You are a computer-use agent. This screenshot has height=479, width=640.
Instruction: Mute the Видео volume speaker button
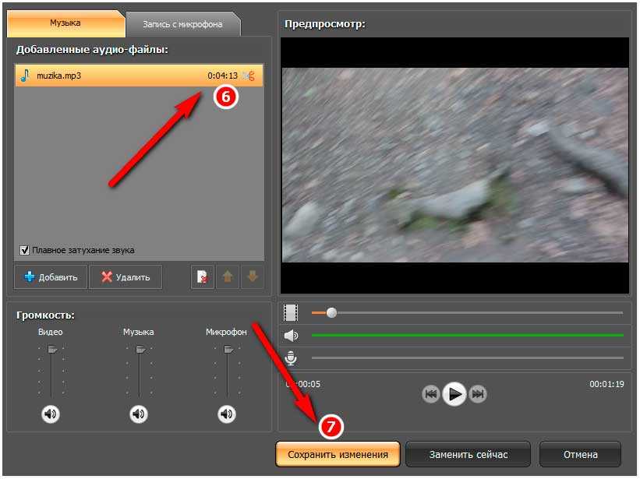coord(51,414)
